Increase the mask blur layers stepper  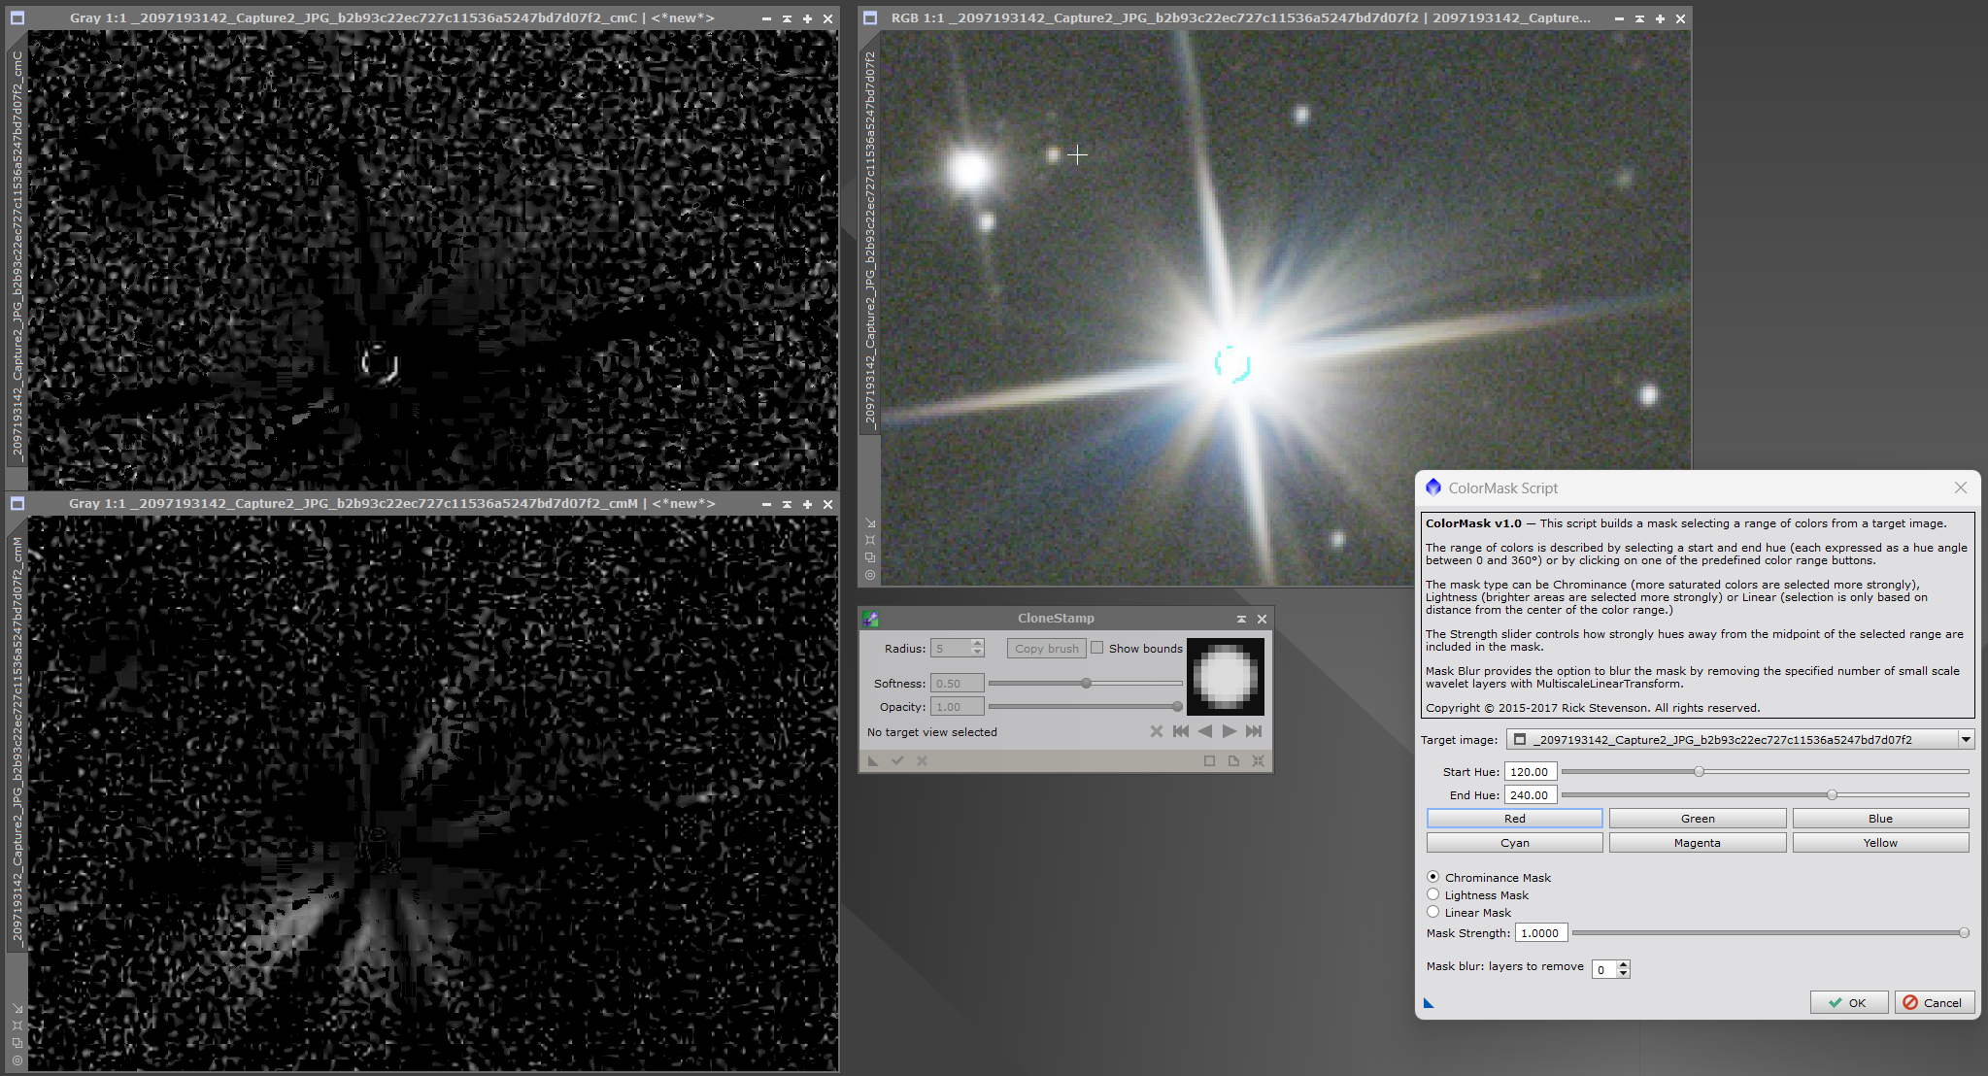click(1624, 964)
